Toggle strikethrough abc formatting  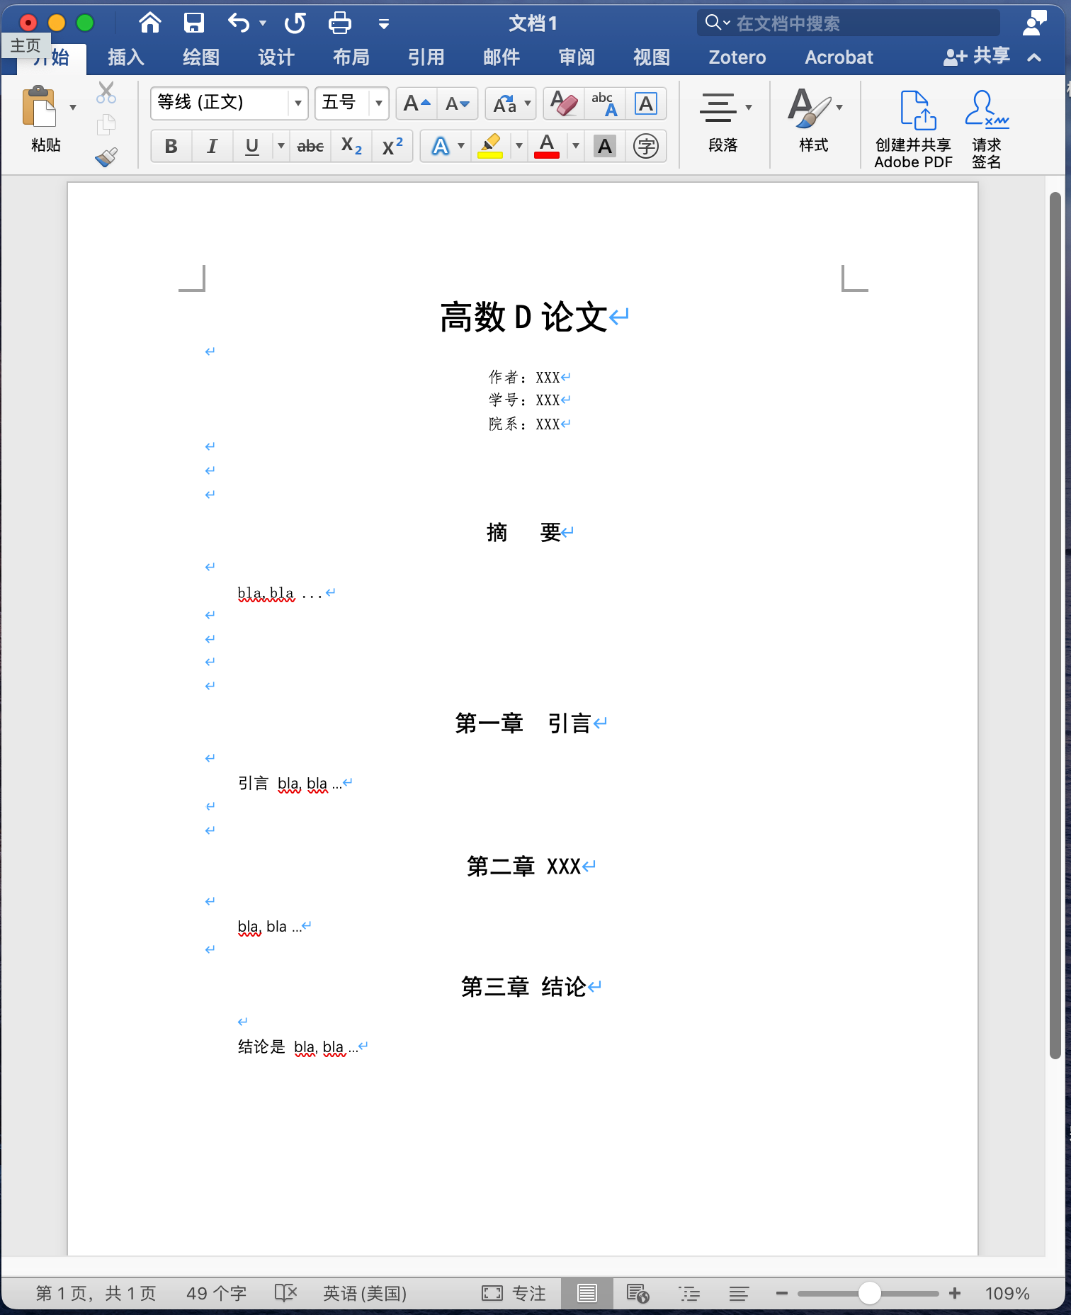[310, 147]
